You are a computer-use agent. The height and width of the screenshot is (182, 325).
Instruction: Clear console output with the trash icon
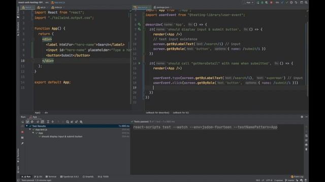306,149
